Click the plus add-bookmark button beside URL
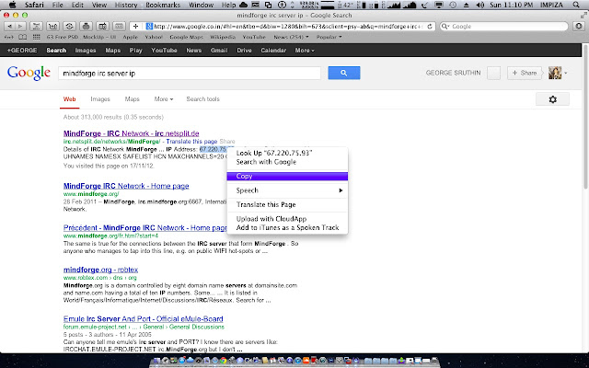The width and height of the screenshot is (589, 368). pos(135,27)
